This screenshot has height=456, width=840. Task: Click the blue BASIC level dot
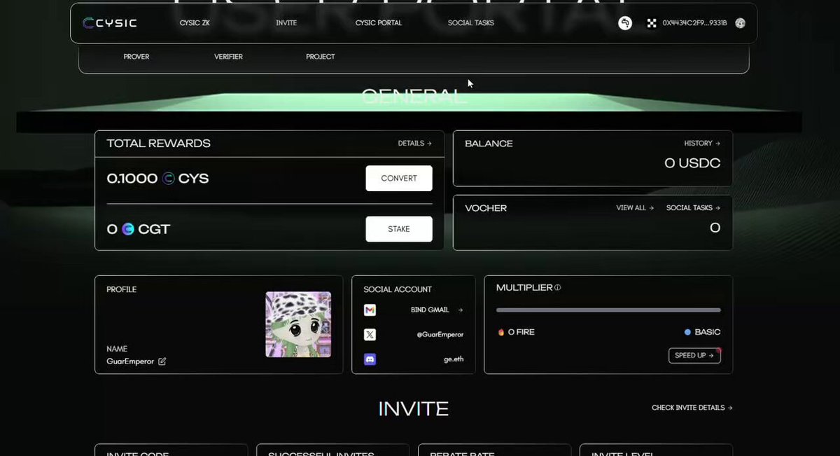coord(687,332)
